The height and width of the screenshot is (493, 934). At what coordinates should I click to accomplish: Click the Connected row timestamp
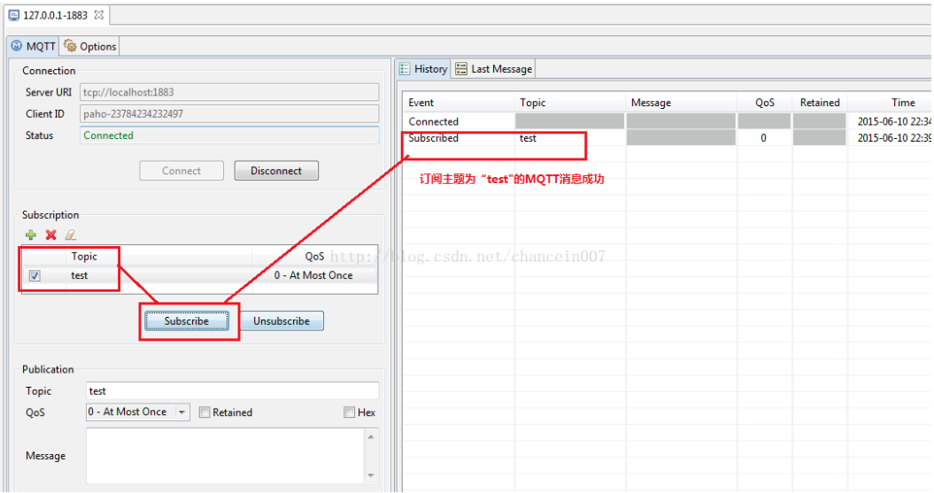coord(893,121)
